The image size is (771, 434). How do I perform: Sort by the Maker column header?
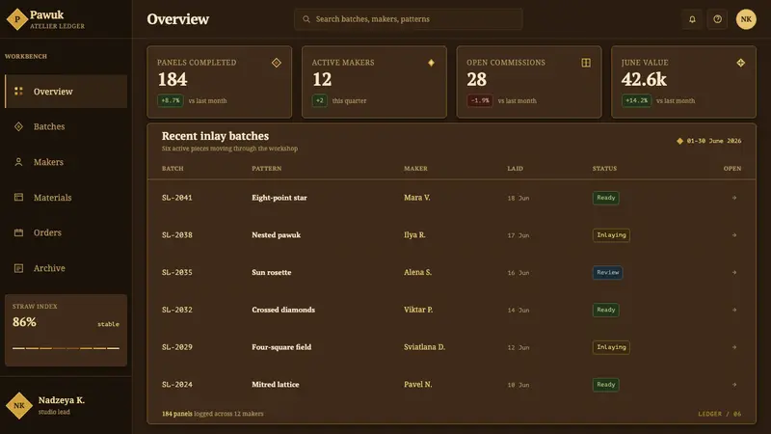(415, 168)
